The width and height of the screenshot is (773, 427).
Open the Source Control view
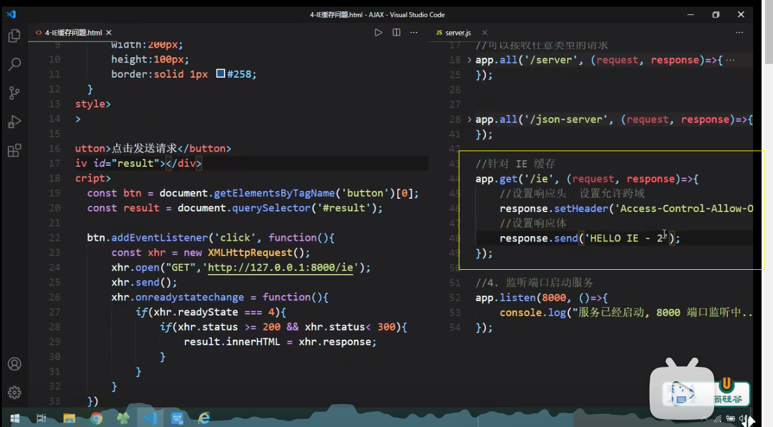click(x=14, y=93)
